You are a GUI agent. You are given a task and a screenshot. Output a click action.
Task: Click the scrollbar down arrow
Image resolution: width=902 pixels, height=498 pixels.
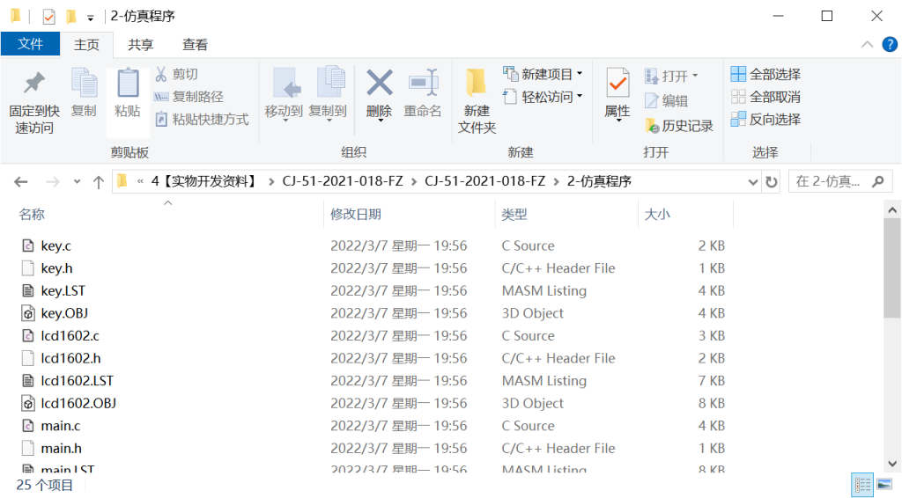coord(892,464)
